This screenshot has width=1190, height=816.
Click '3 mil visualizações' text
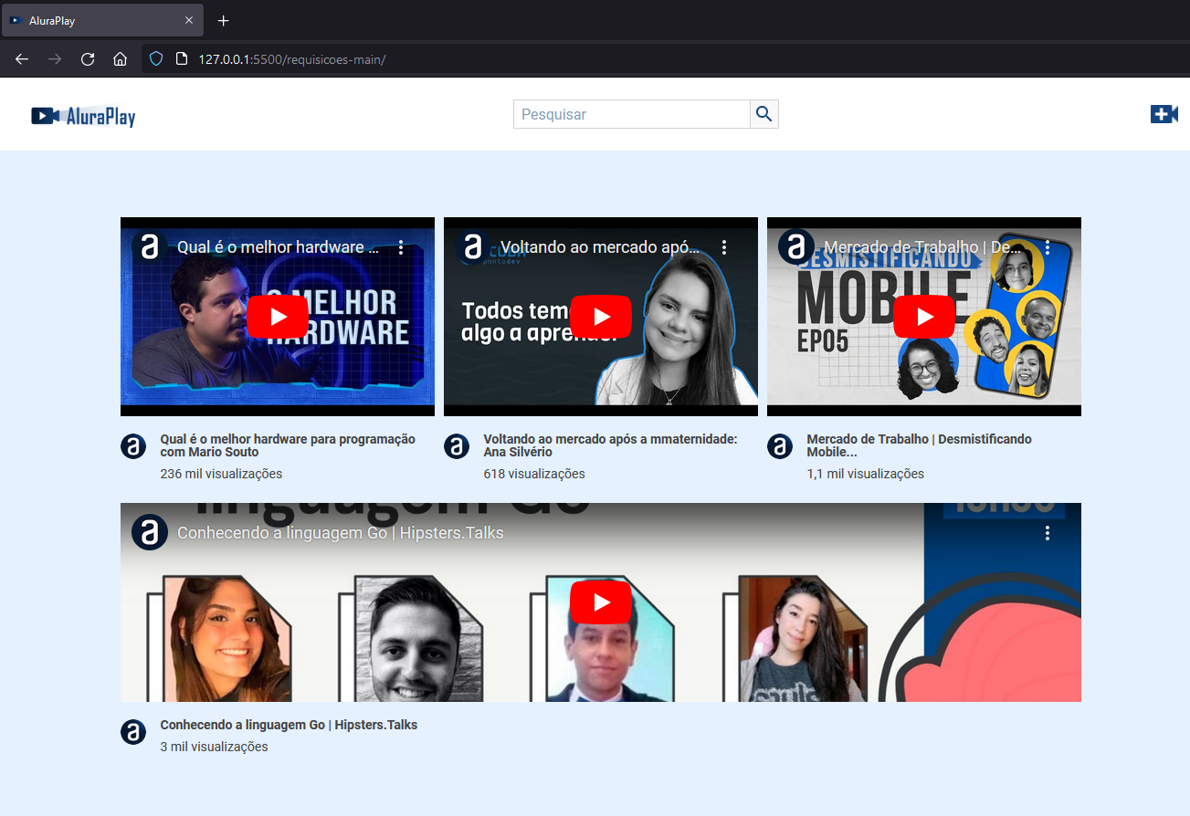tap(214, 747)
